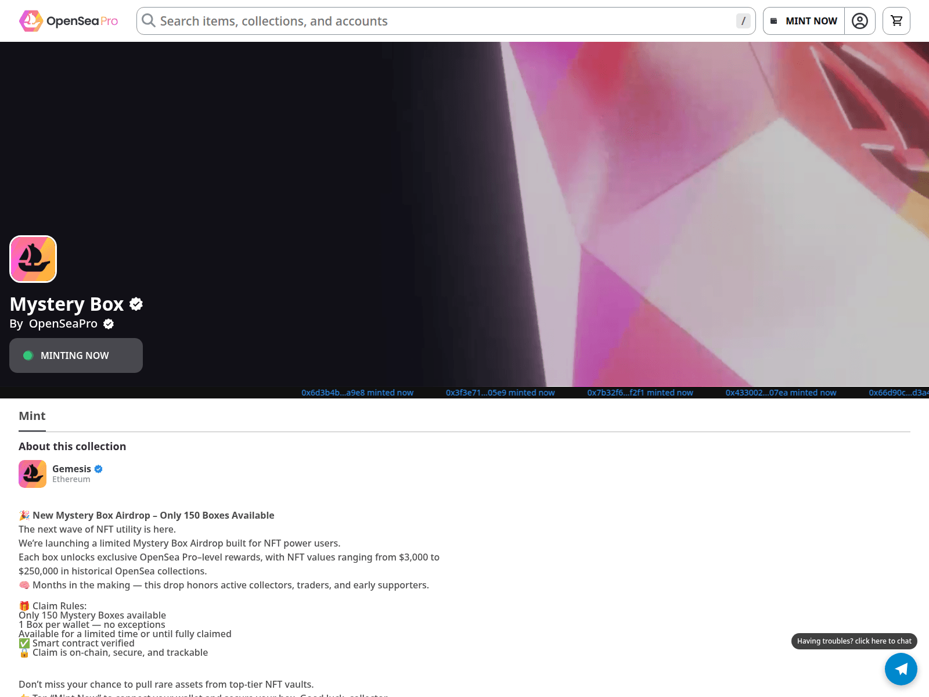Click the verified badge next to OpenSeaPro
The image size is (929, 697).
coord(109,324)
